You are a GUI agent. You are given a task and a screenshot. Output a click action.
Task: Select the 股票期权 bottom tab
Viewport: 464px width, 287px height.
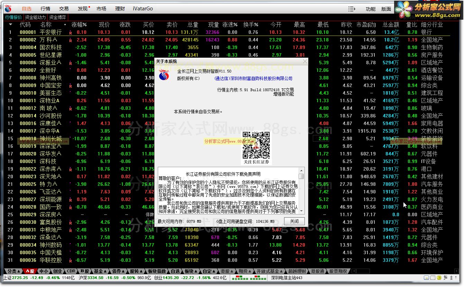(x=338, y=271)
